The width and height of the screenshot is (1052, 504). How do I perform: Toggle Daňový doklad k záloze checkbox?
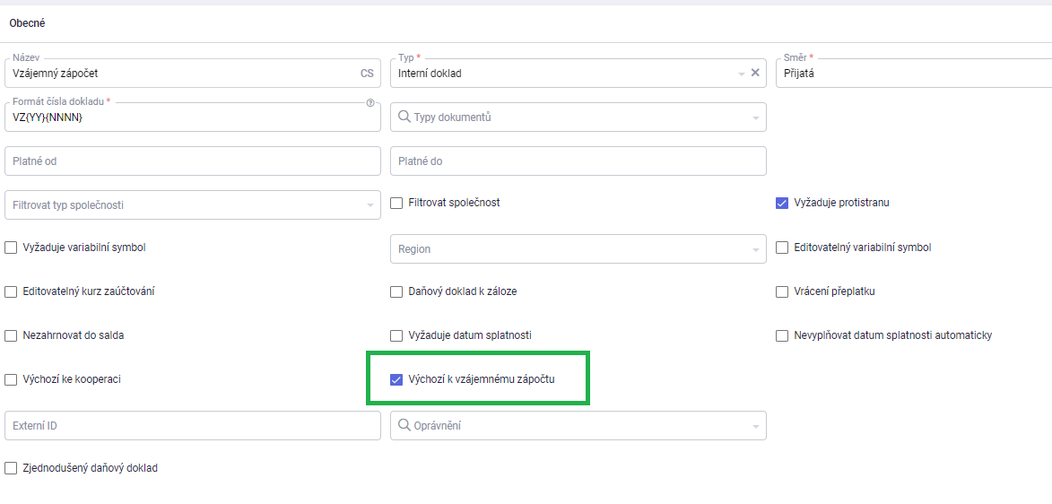click(x=396, y=291)
